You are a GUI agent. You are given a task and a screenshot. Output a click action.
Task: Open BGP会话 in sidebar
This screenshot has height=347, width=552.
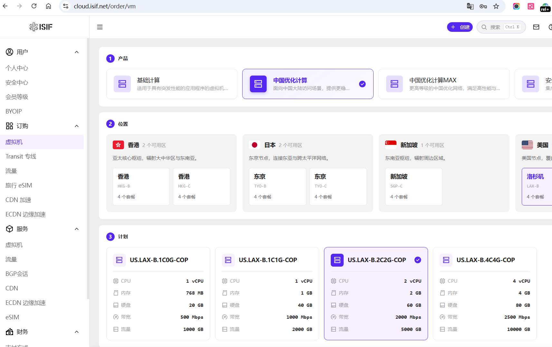pyautogui.click(x=17, y=274)
